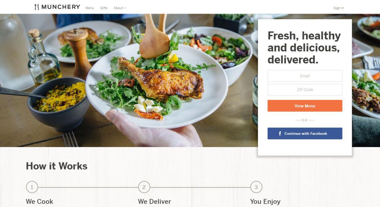Viewport: 380px width, 207px height.
Task: Open the About menu item
Action: click(118, 8)
